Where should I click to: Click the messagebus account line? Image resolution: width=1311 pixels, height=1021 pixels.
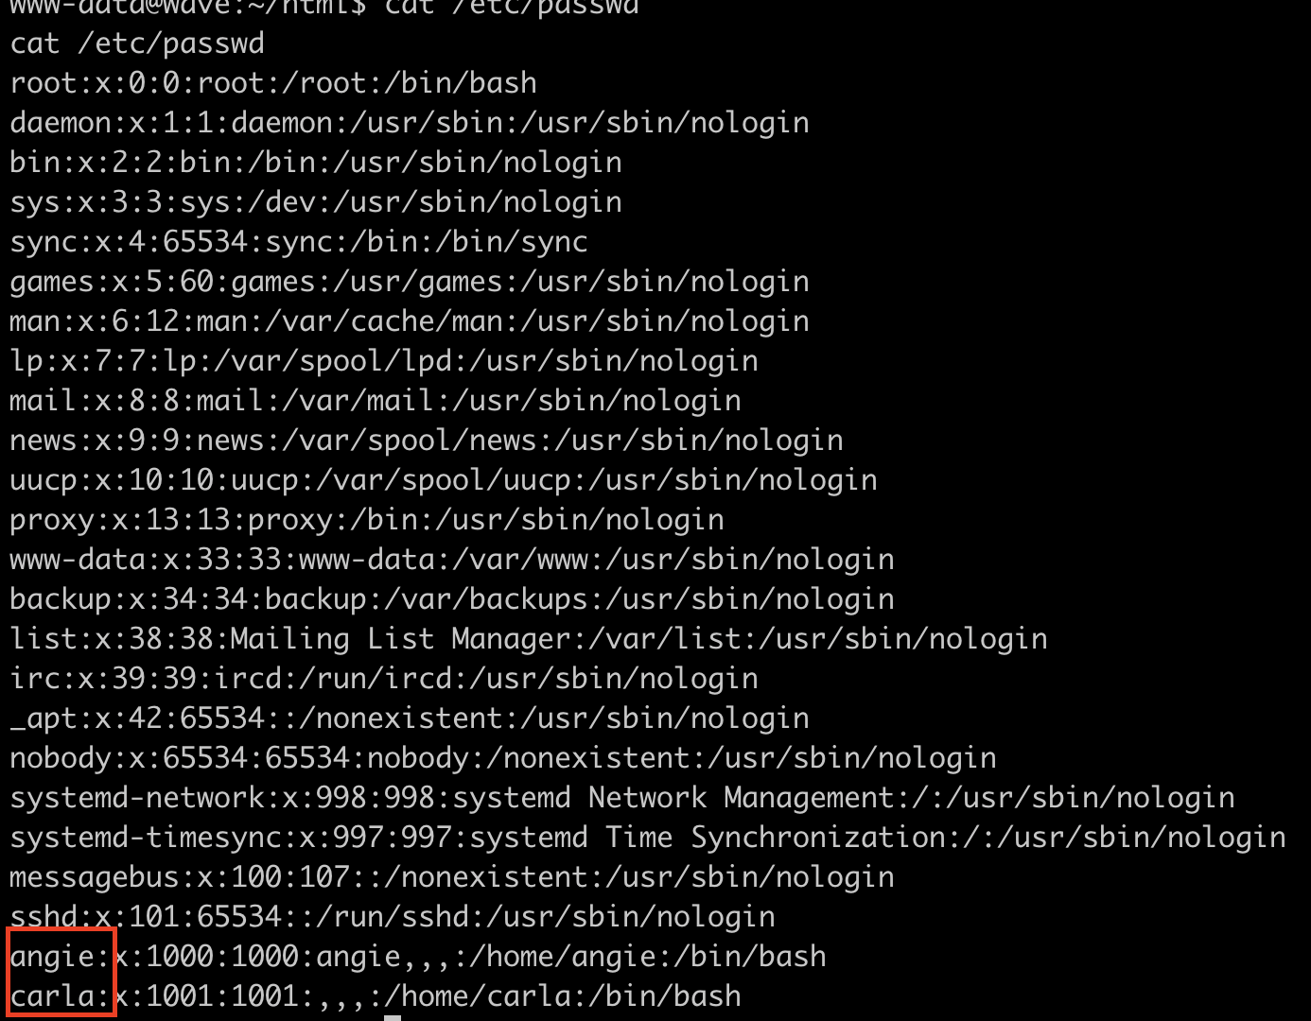[x=452, y=877]
